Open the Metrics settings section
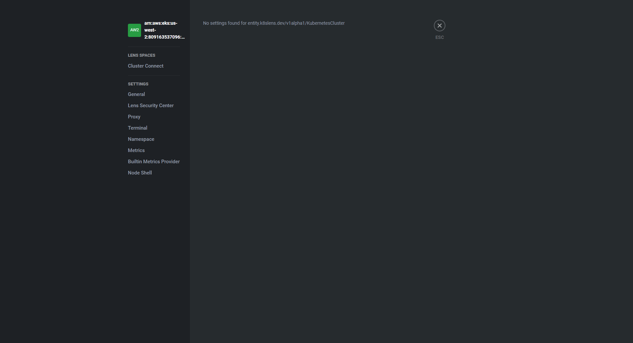 136,150
